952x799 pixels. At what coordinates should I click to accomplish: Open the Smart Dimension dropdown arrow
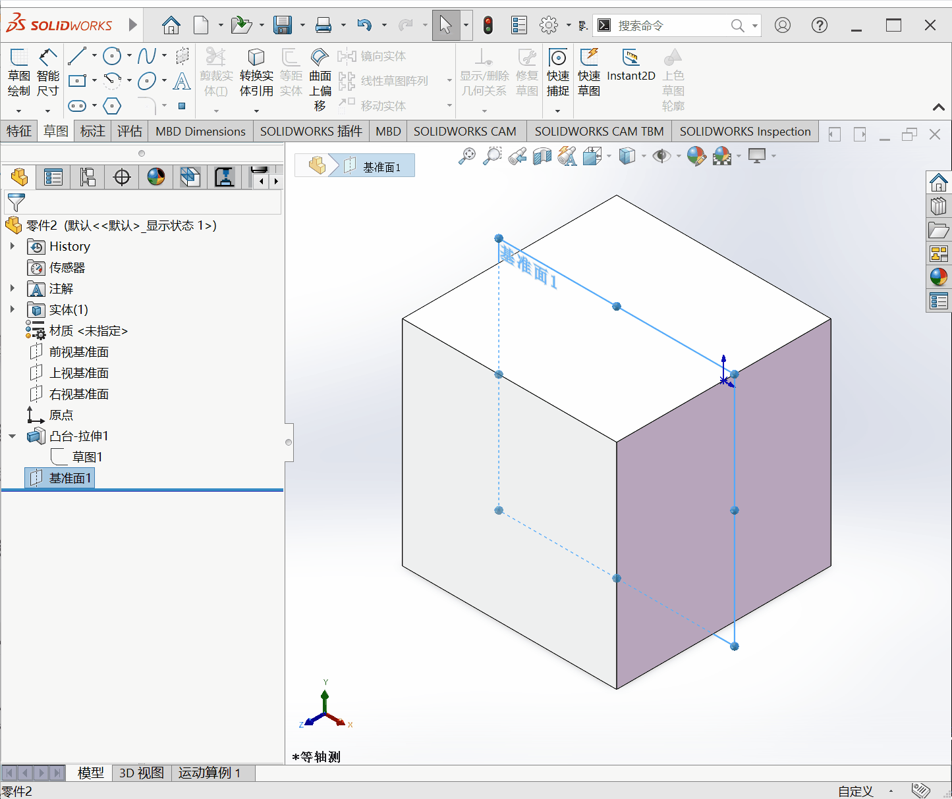[x=47, y=111]
